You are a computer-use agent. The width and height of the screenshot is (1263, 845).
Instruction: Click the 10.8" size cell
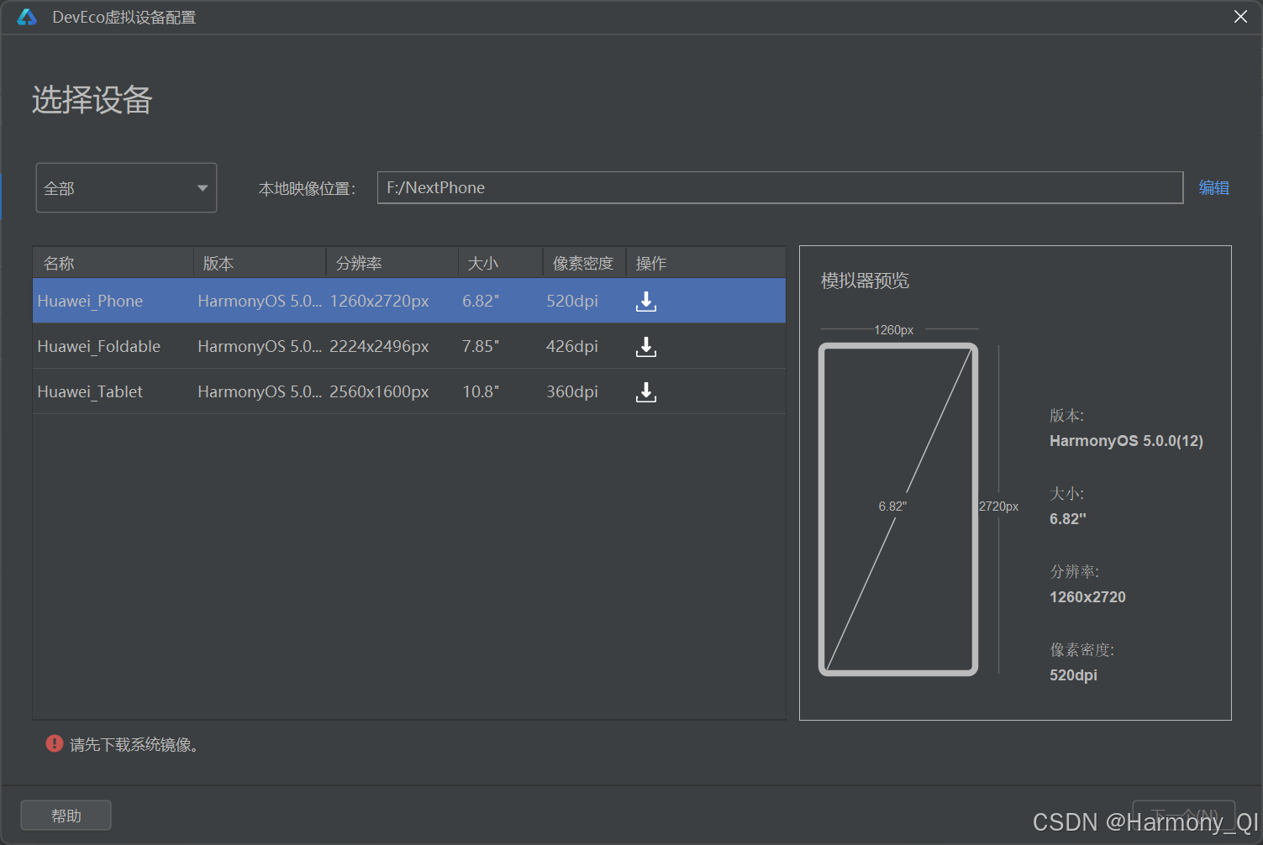coord(481,391)
